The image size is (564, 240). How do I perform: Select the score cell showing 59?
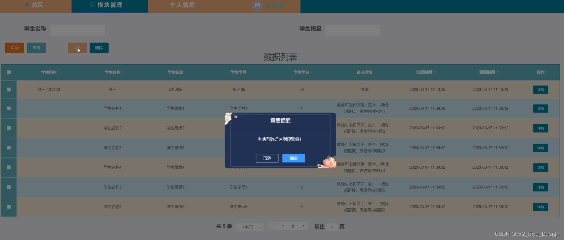(301, 89)
